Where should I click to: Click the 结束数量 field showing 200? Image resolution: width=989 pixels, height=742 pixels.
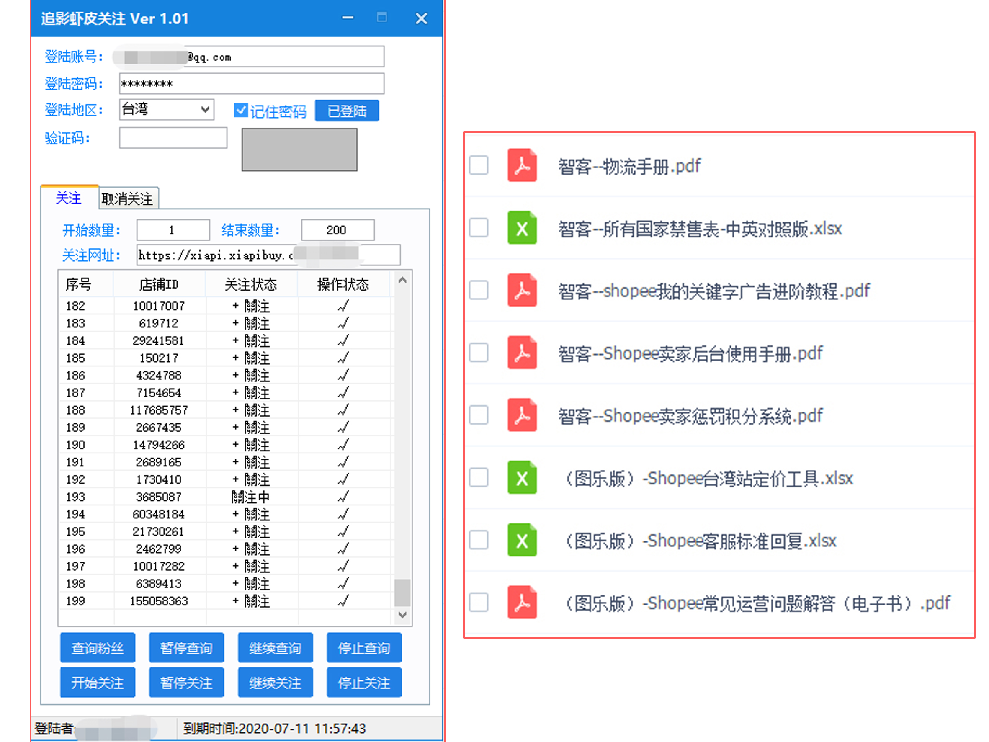(x=337, y=230)
